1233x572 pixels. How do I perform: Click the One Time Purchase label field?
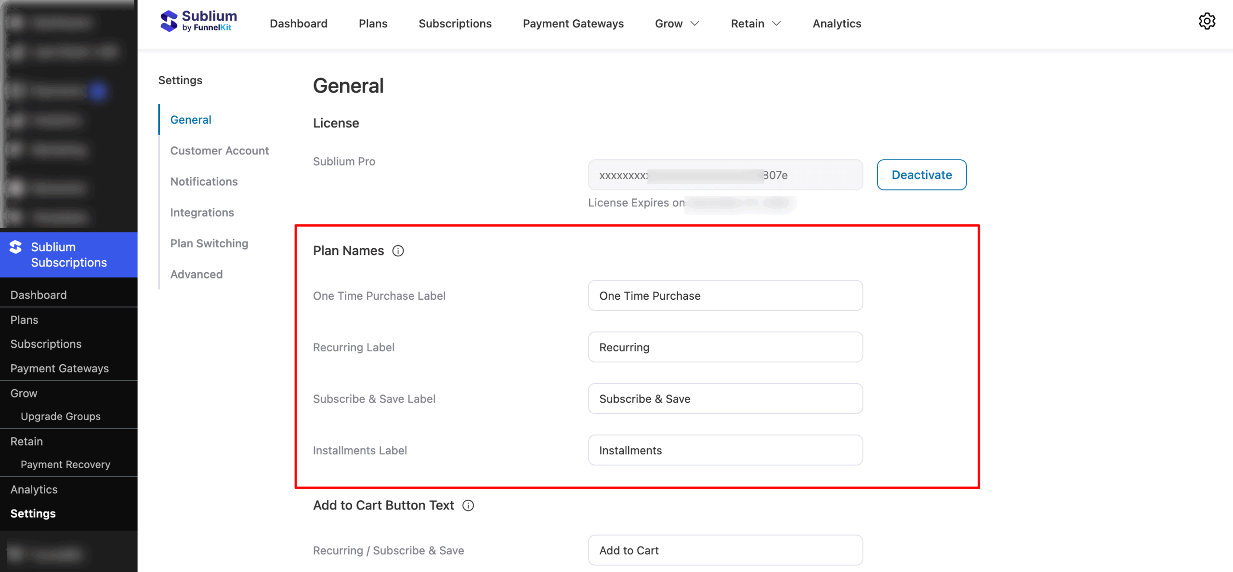725,295
